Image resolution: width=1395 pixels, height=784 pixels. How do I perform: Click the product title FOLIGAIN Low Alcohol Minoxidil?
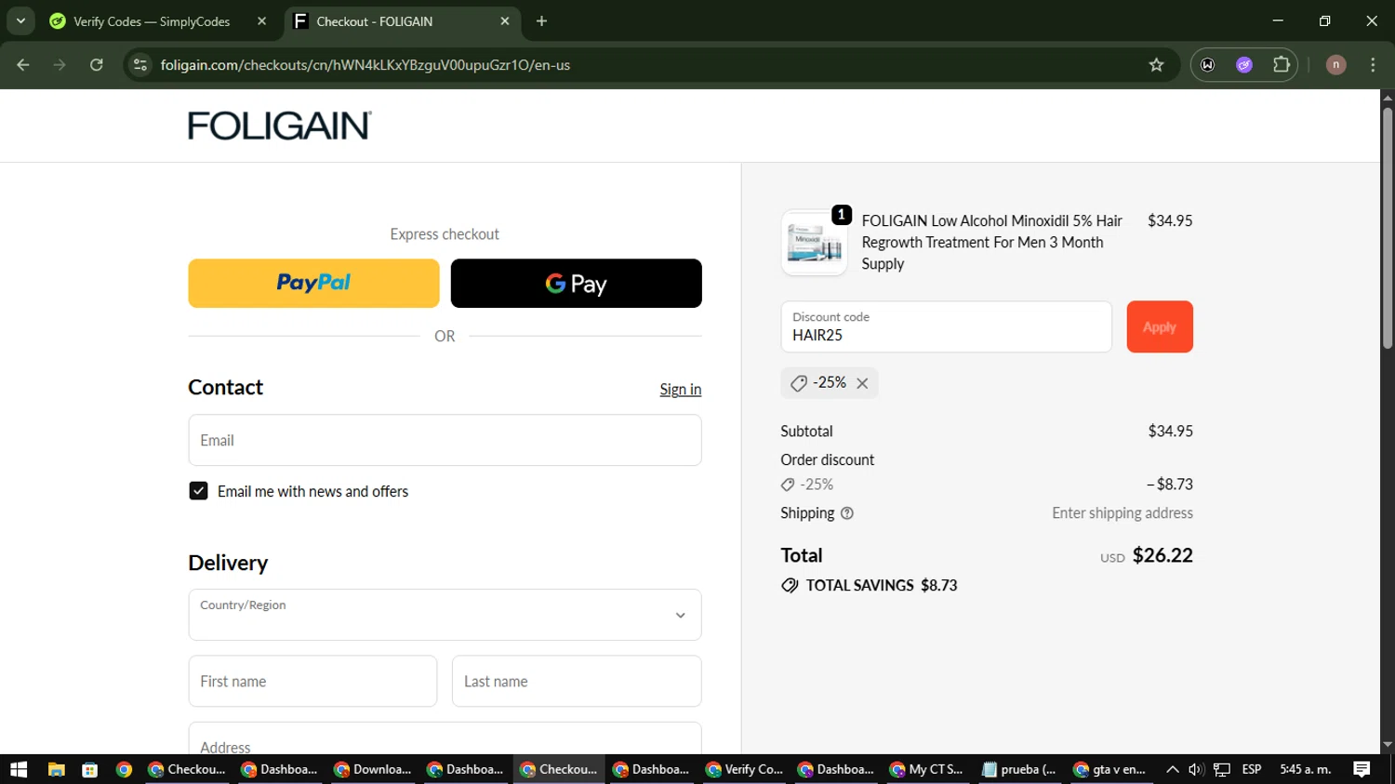(x=992, y=242)
